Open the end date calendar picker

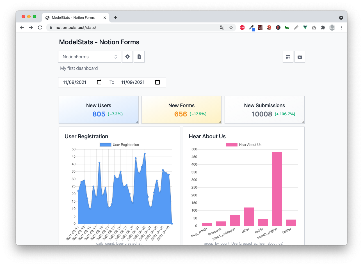[157, 82]
